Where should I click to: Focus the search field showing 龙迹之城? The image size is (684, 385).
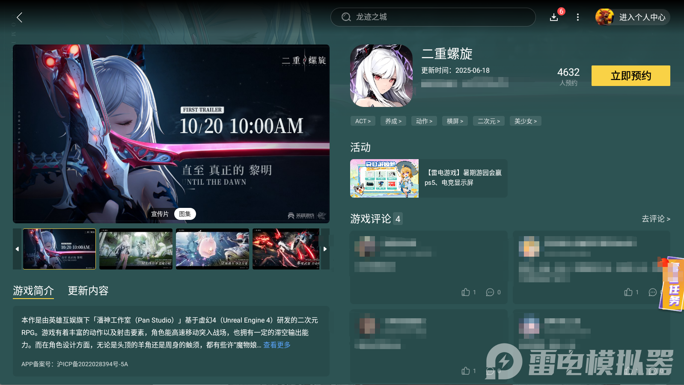(433, 17)
